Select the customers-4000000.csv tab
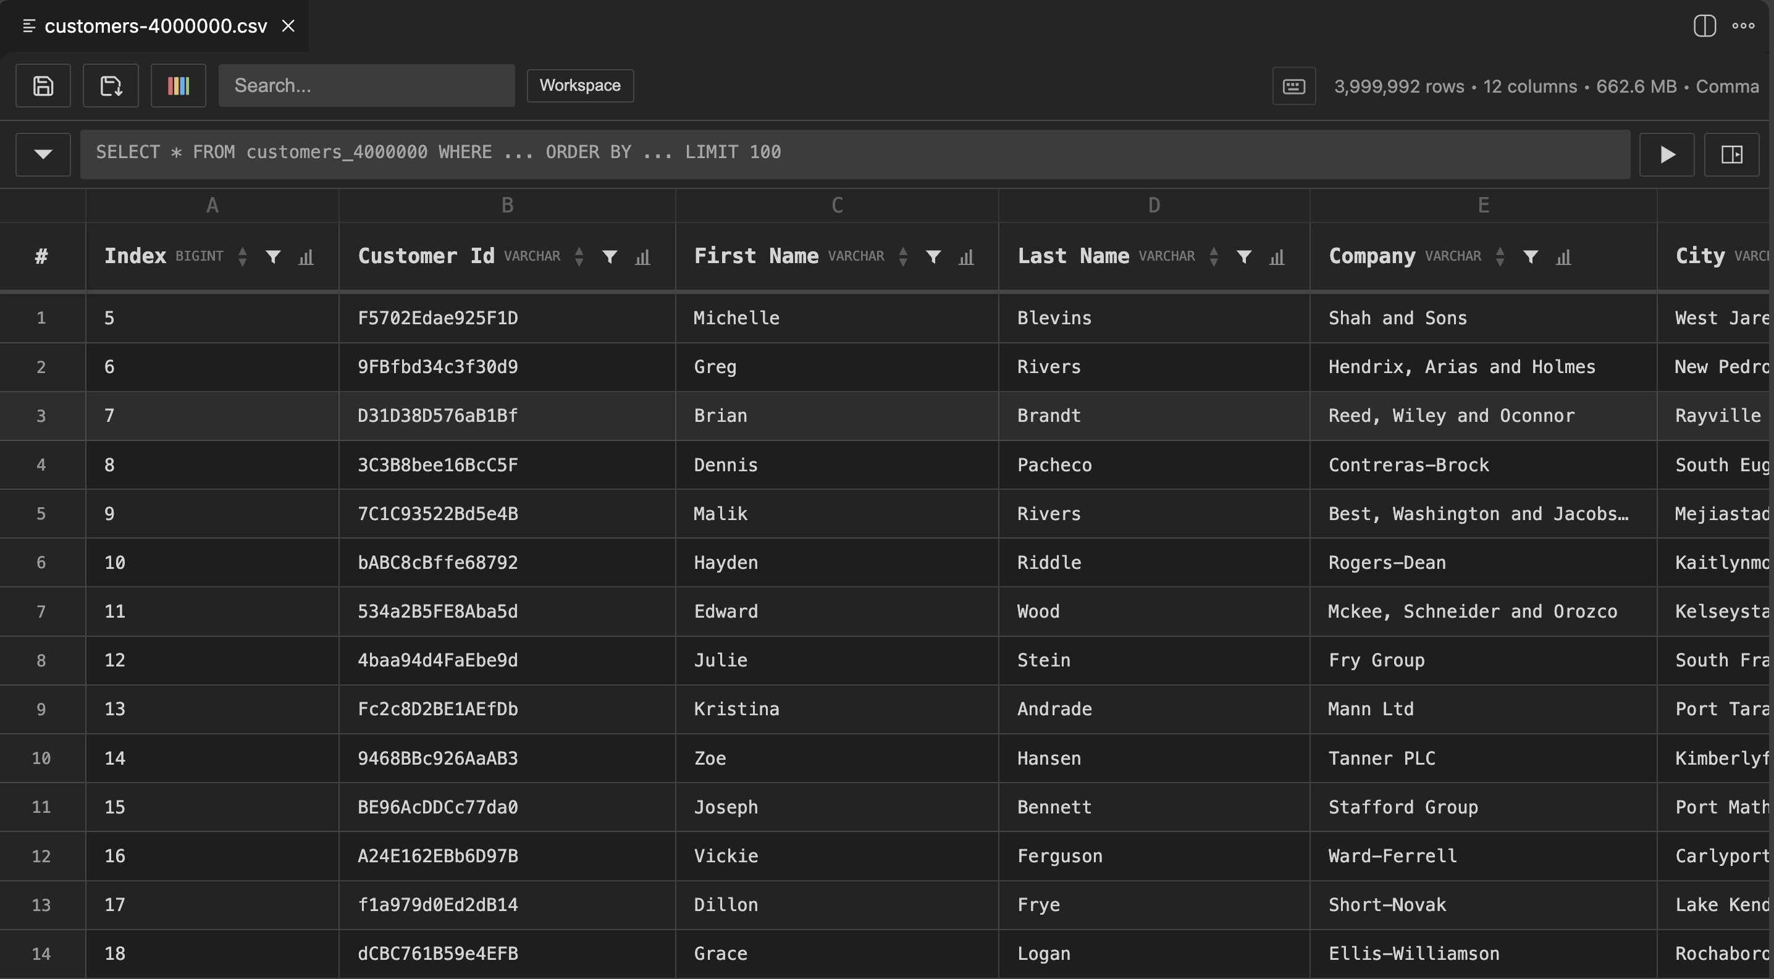Screen dimensions: 1774x979 [x=156, y=26]
